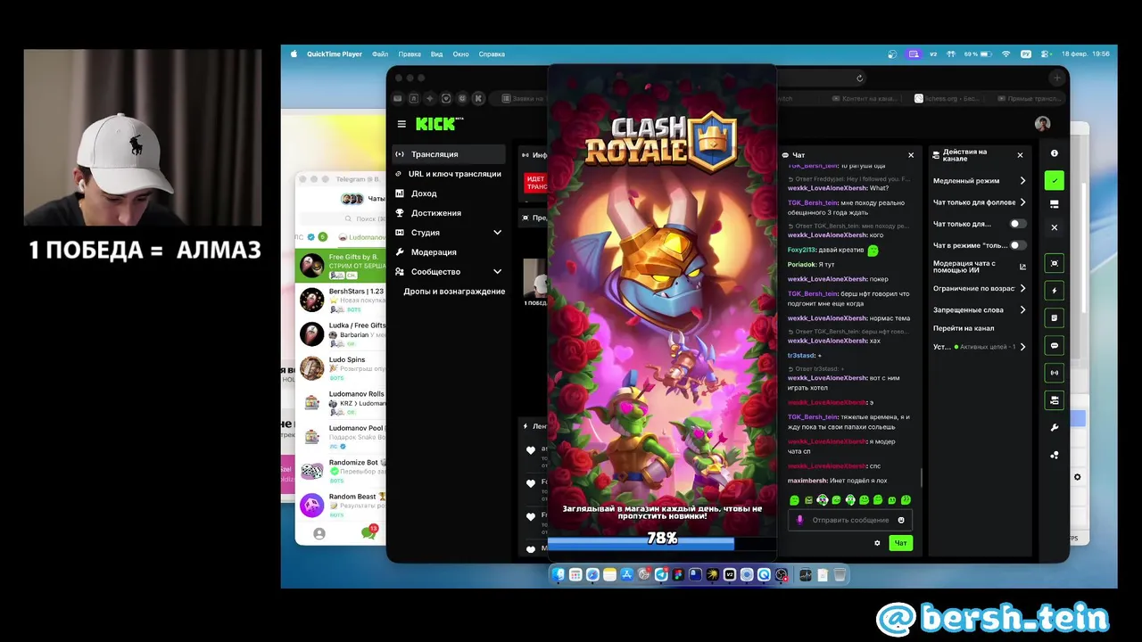Viewport: 1142px width, 642px height.
Task: Click the green checkmark toolbar button
Action: [1054, 181]
